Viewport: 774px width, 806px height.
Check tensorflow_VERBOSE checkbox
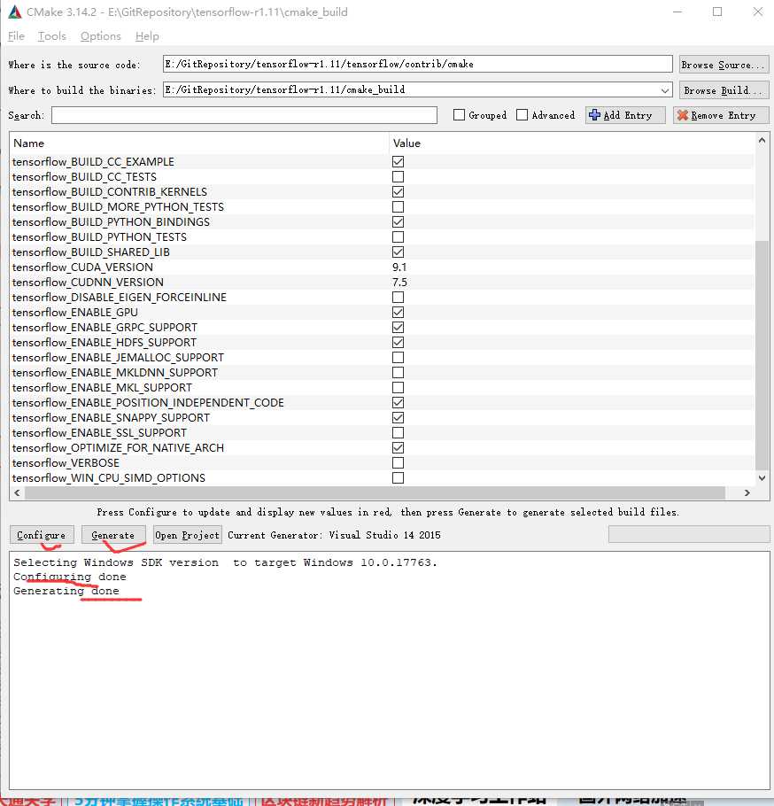point(398,462)
